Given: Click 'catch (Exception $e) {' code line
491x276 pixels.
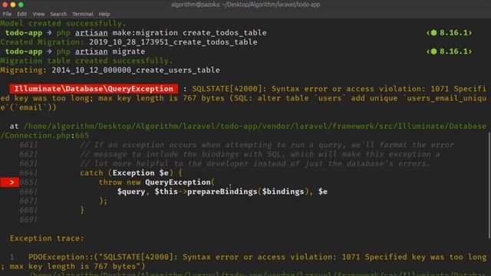Looking at the screenshot, I should tap(131, 173).
